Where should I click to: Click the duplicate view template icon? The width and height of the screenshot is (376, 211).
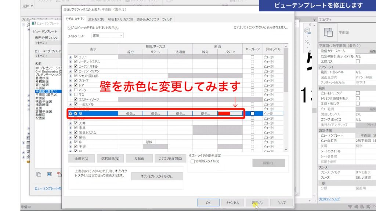[x=39, y=174]
